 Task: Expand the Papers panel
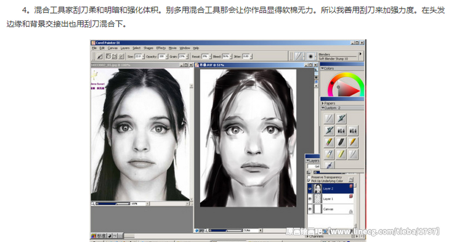pyautogui.click(x=323, y=103)
